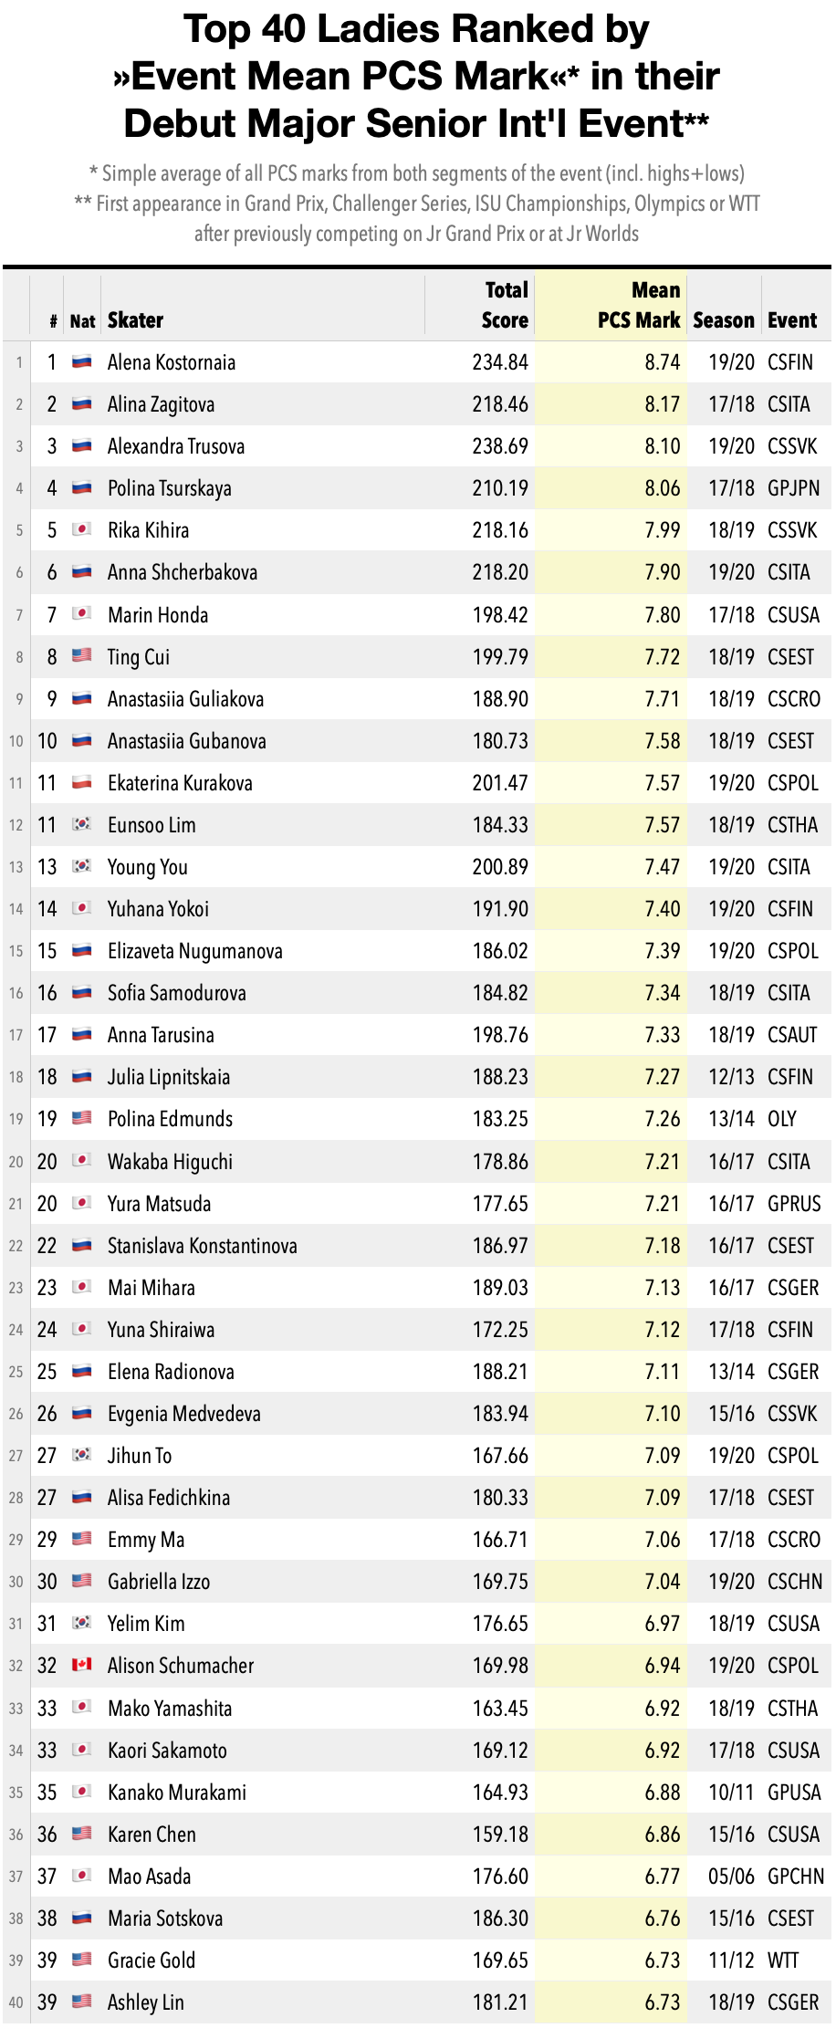Click the highlighted 8.74 mean PCS cell
Image resolution: width=836 pixels, height=2028 pixels.
(x=662, y=362)
